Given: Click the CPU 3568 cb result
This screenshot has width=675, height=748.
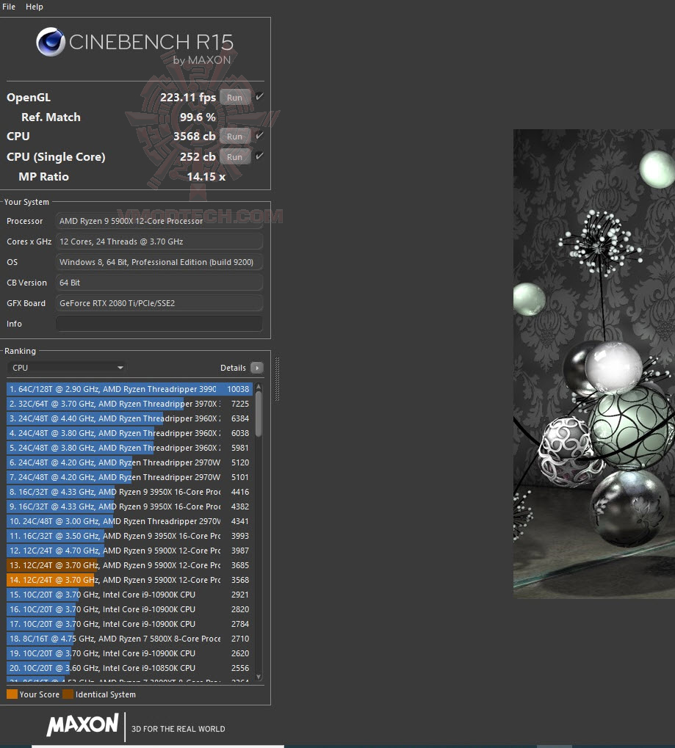Looking at the screenshot, I should pos(195,136).
